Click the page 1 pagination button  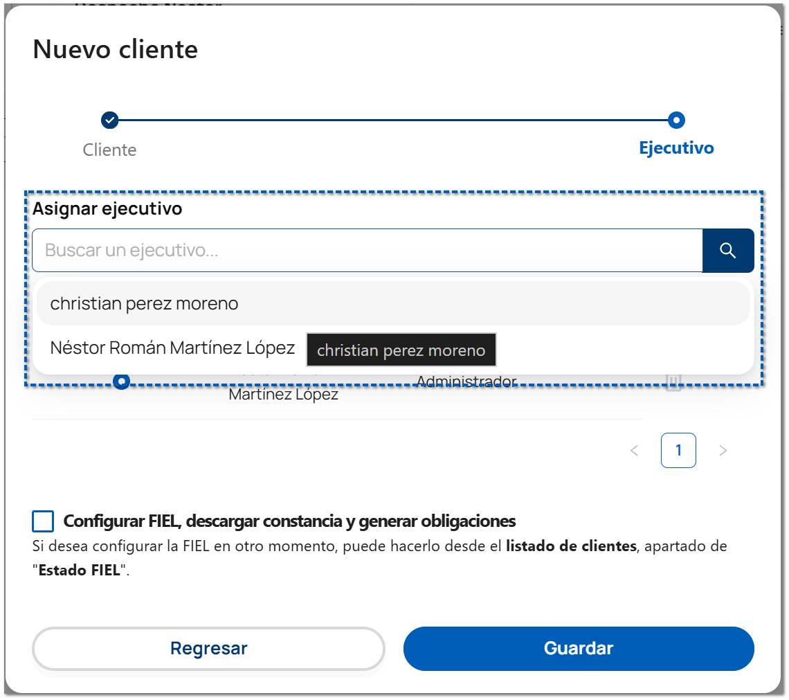(678, 451)
